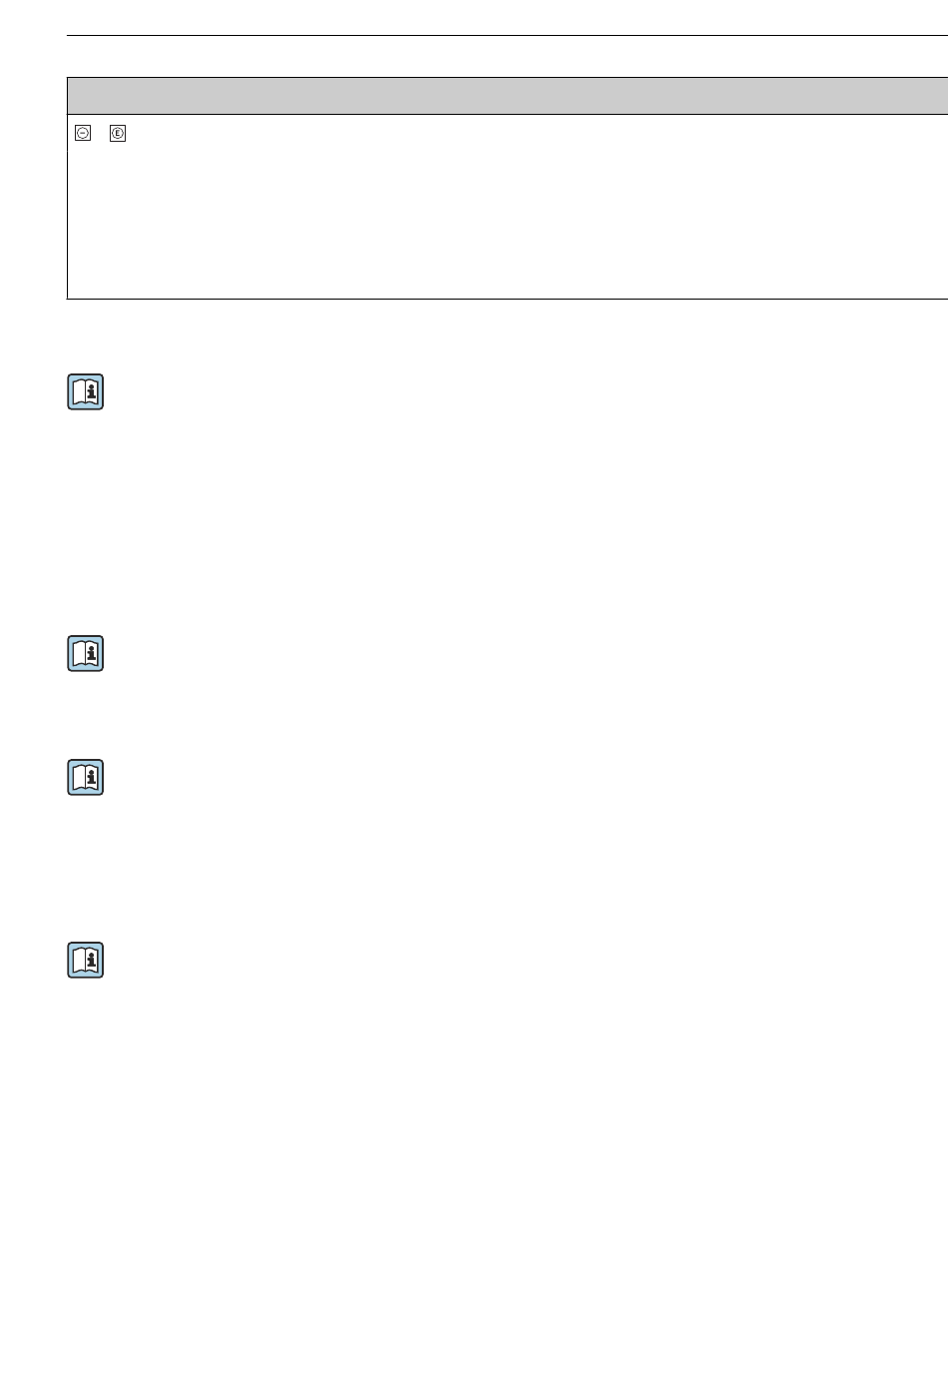
Task: Click the empty table body cell
Action: [x=507, y=207]
